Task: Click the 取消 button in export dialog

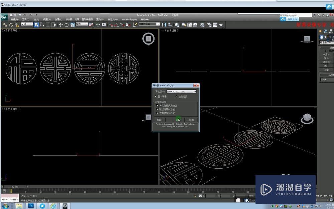Action: pos(191,120)
